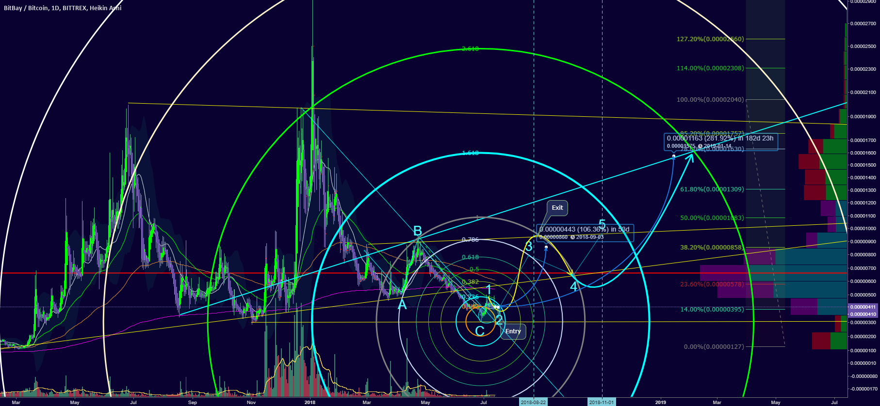880x406 pixels.
Task: Click the Nov label on the time axis
Action: 251,402
